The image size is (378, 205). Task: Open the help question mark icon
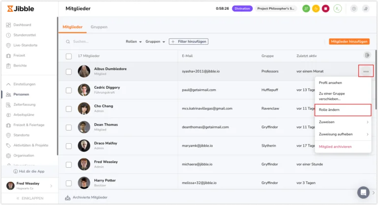354,9
